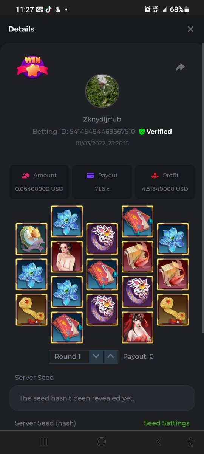Open the Zknydljrfub profile avatar
This screenshot has height=454, width=204.
(102, 91)
